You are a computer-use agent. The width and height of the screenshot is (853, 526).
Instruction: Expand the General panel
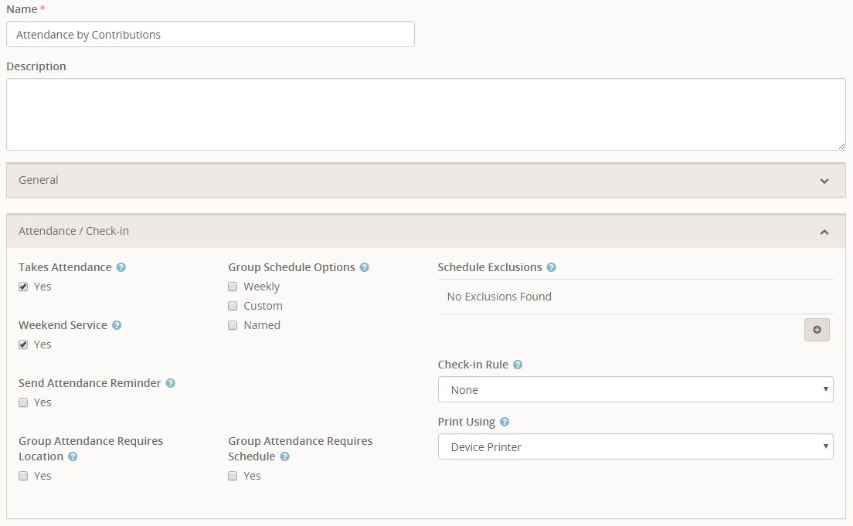point(426,180)
